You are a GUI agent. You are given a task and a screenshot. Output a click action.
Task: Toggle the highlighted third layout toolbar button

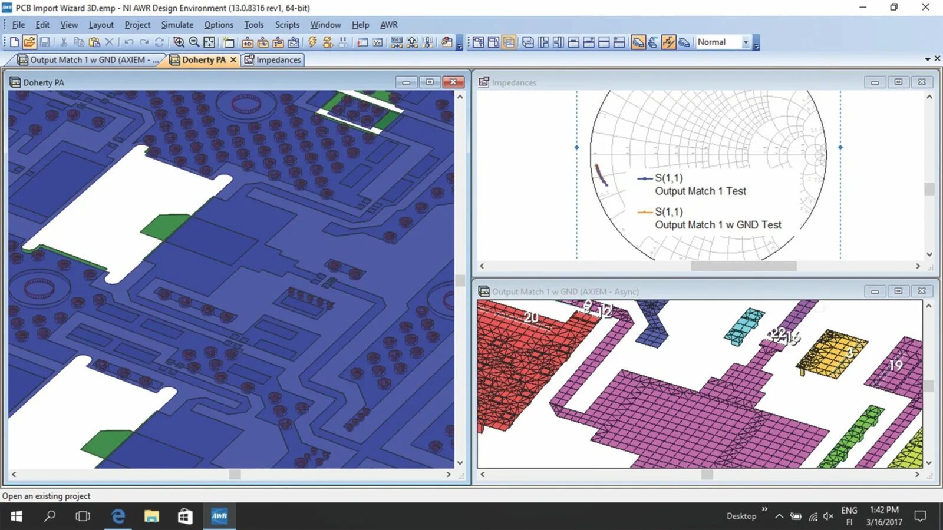click(x=509, y=42)
